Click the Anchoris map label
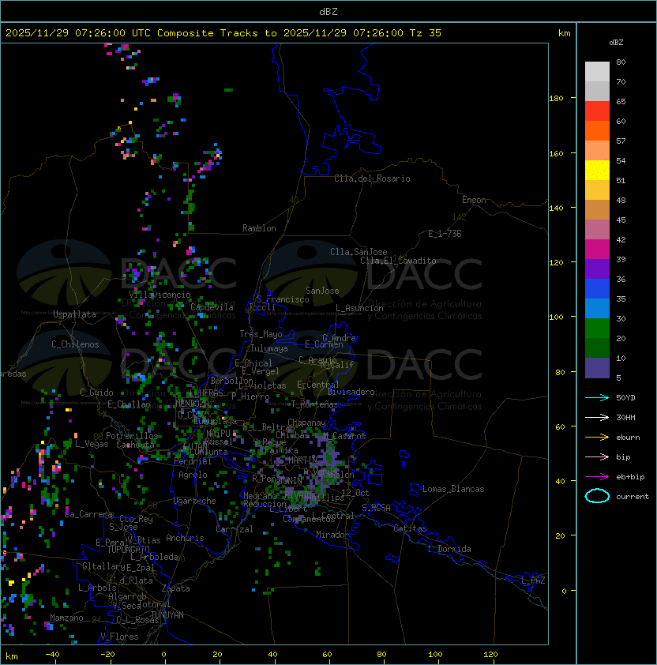The height and width of the screenshot is (665, 657). coord(185,538)
